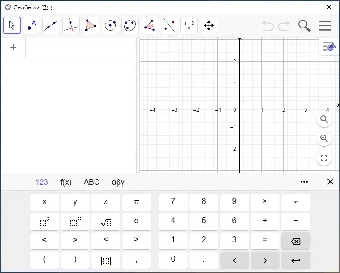
Task: Tap the greater-than key
Action: point(75,241)
